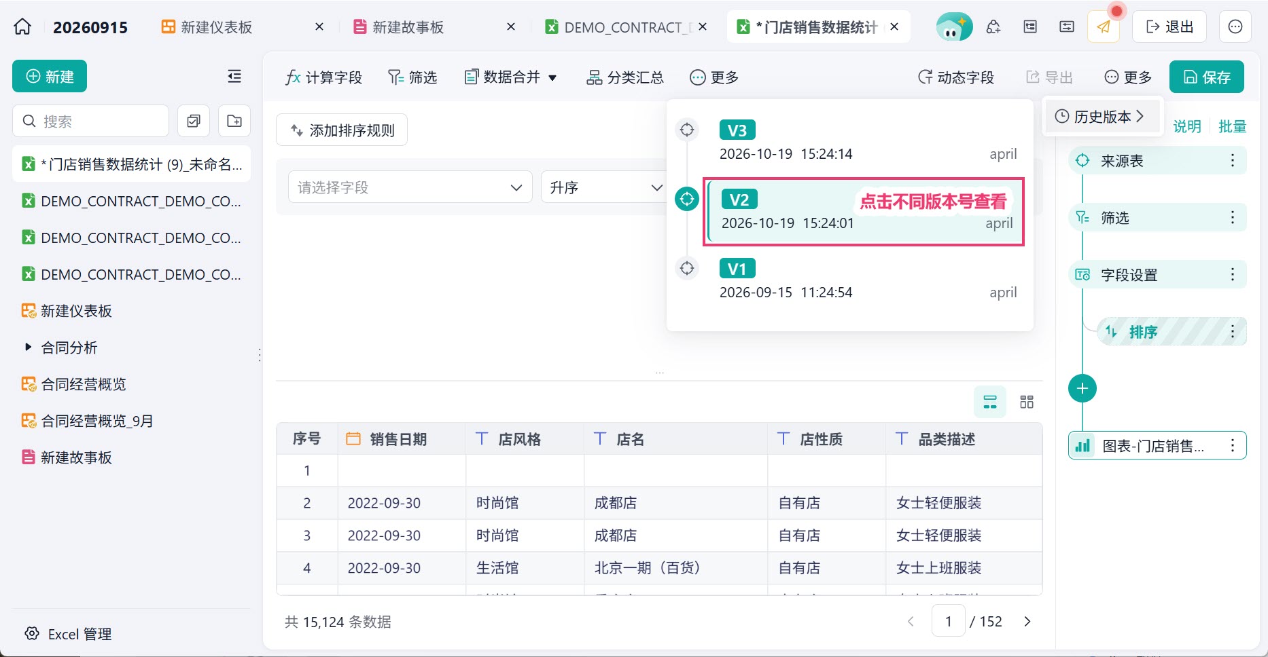Open the 请选择字段 field dropdown

click(410, 187)
